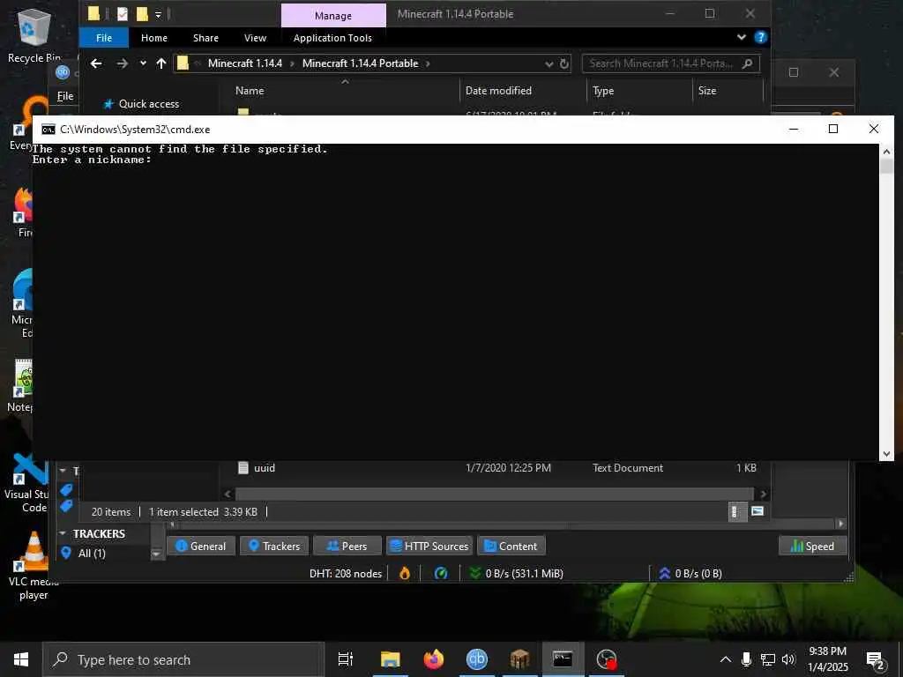This screenshot has height=677, width=903.
Task: Show the Speed graph tab
Action: click(x=812, y=546)
